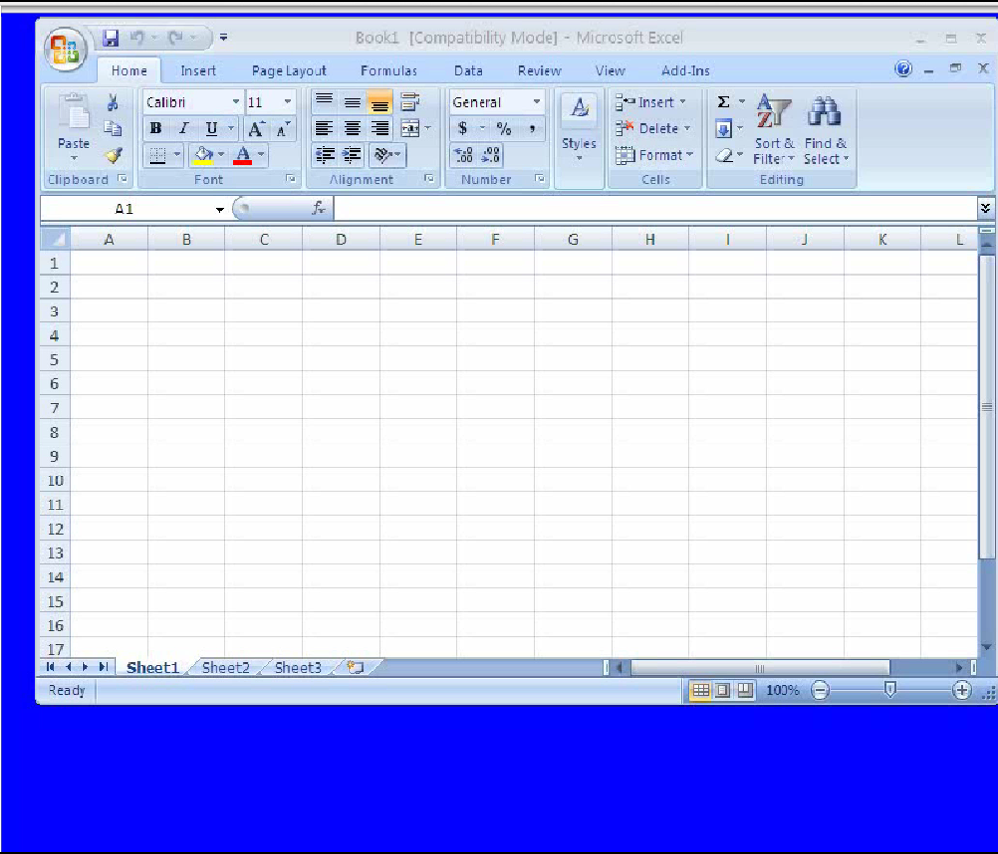Click the Styles button
The height and width of the screenshot is (854, 998).
pos(579,126)
